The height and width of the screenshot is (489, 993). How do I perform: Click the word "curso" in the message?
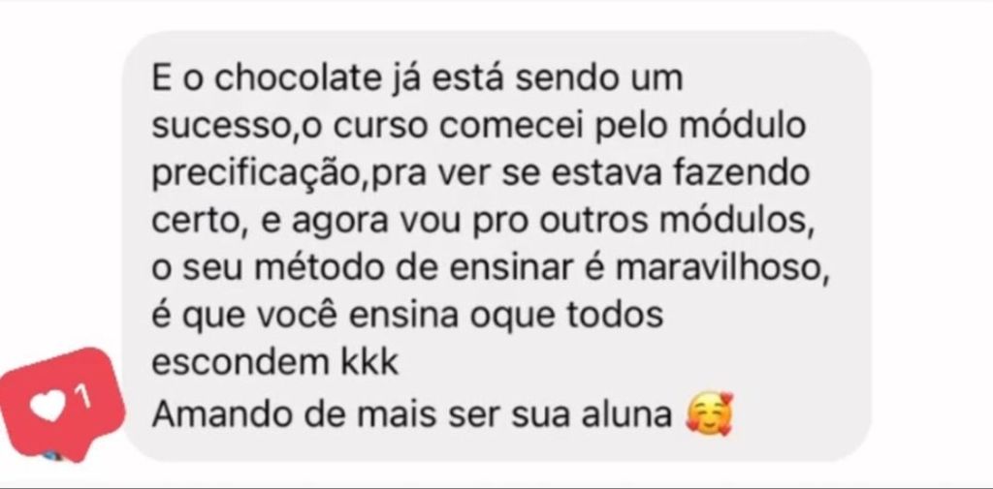[381, 127]
